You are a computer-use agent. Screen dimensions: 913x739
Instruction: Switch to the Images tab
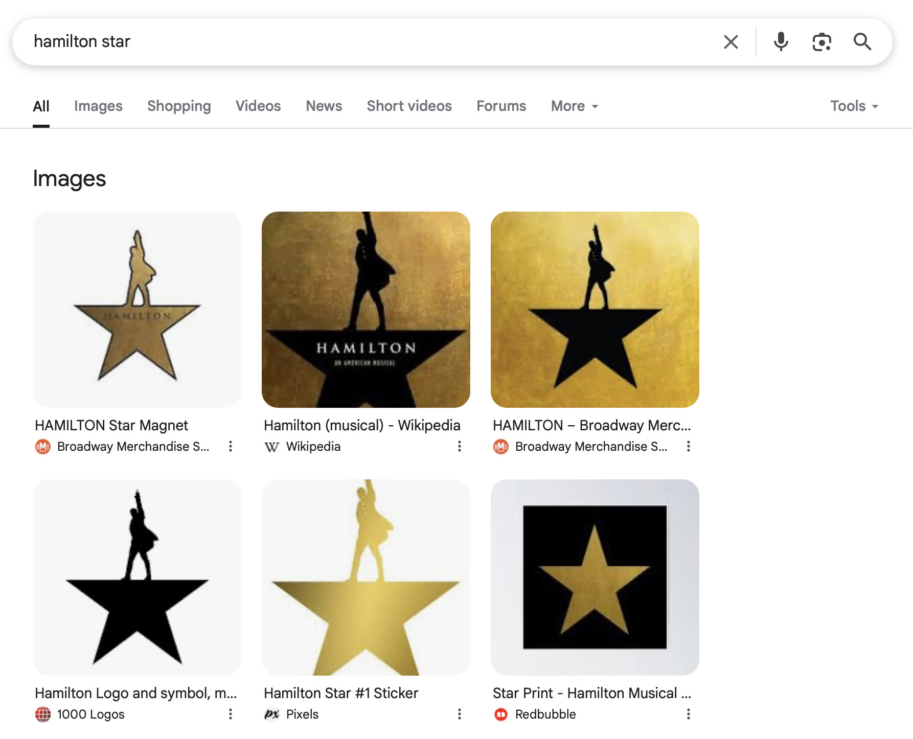[x=98, y=106]
